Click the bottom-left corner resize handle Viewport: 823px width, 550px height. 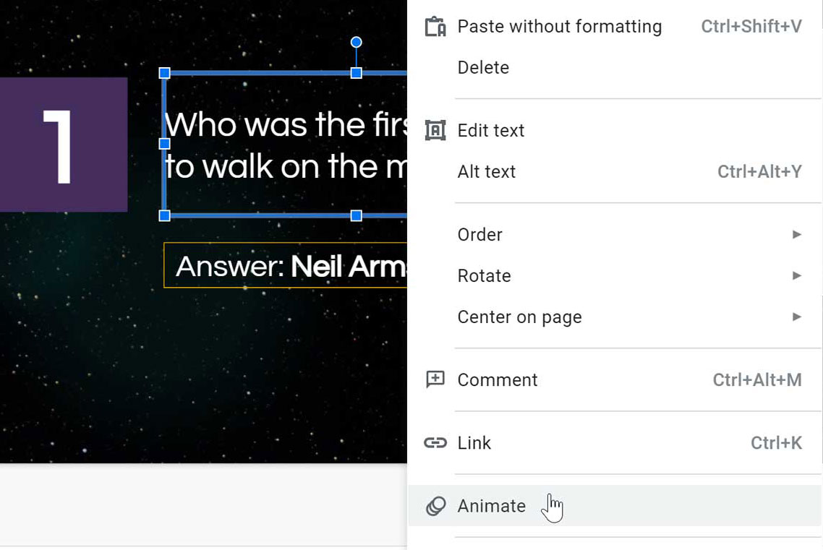click(165, 215)
